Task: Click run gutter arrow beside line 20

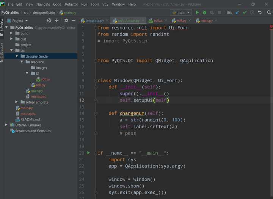Action: pos(89,153)
